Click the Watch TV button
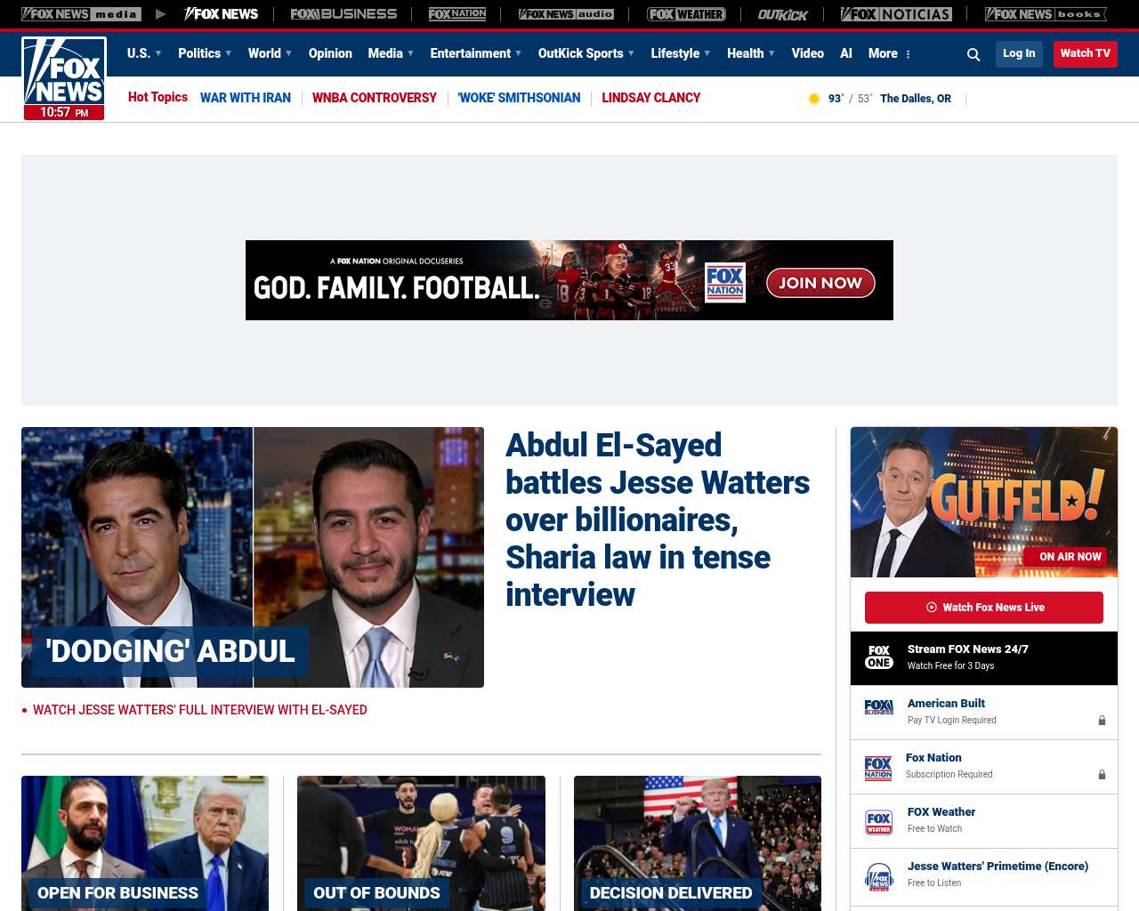Viewport: 1139px width, 911px height. tap(1086, 53)
